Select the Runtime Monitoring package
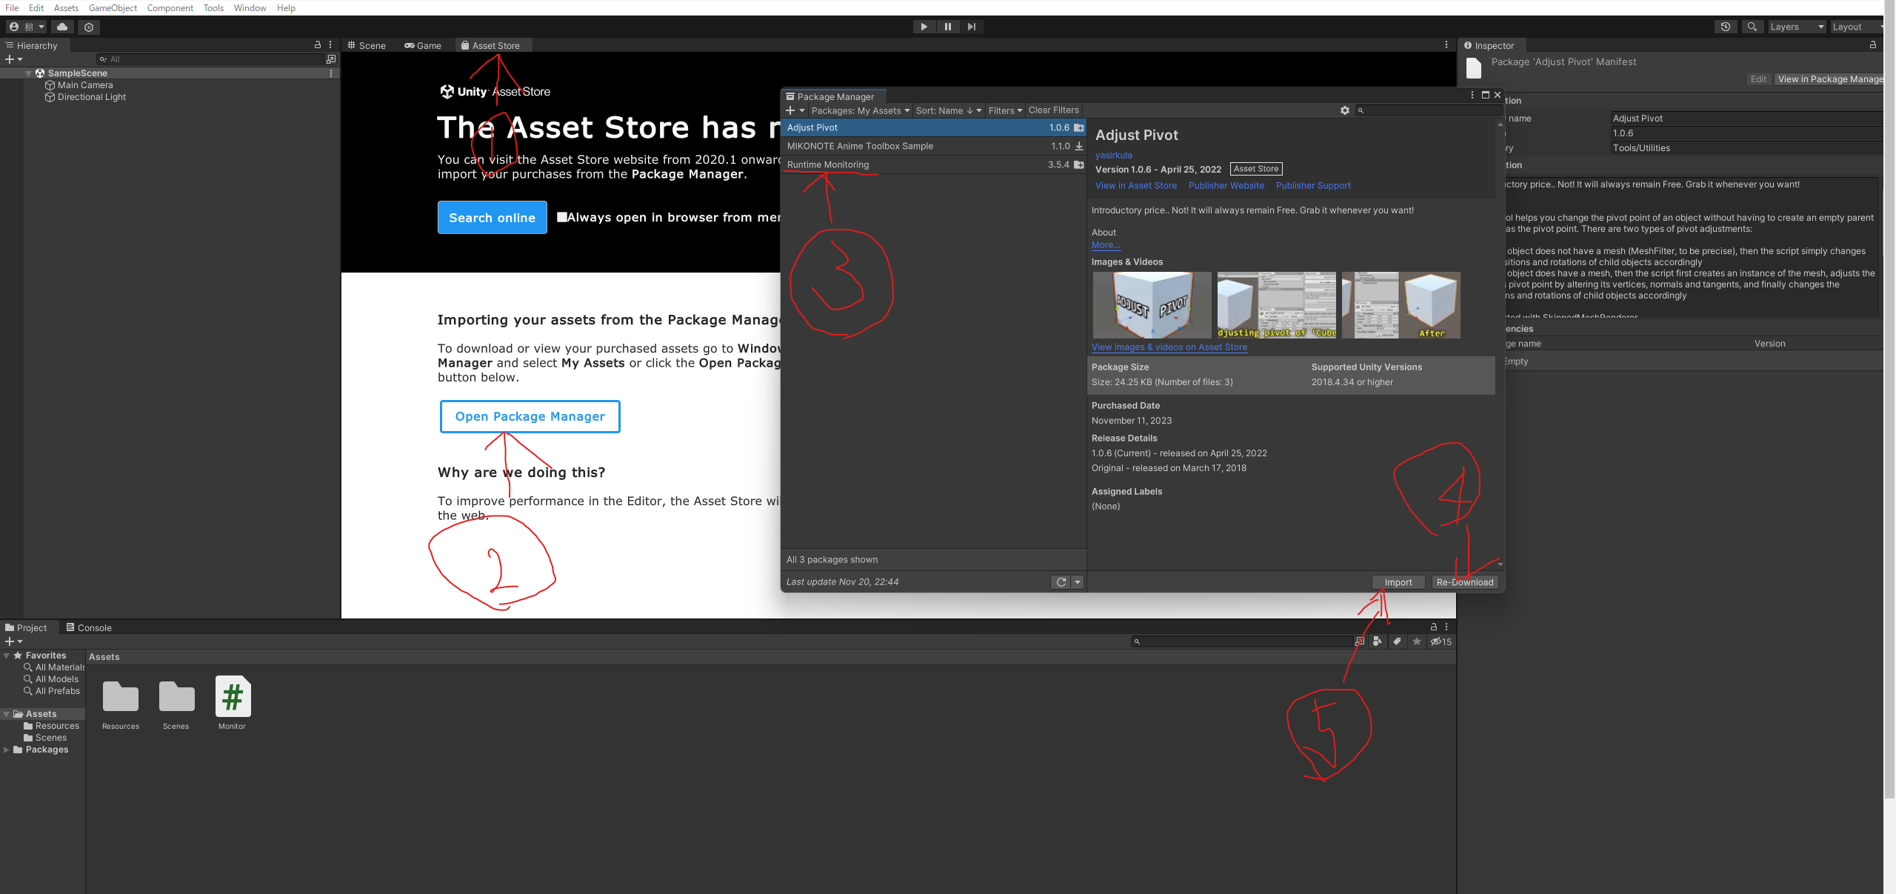 tap(828, 164)
